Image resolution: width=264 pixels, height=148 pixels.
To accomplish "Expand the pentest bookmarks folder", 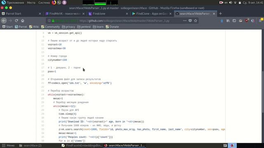I will pos(84,27).
